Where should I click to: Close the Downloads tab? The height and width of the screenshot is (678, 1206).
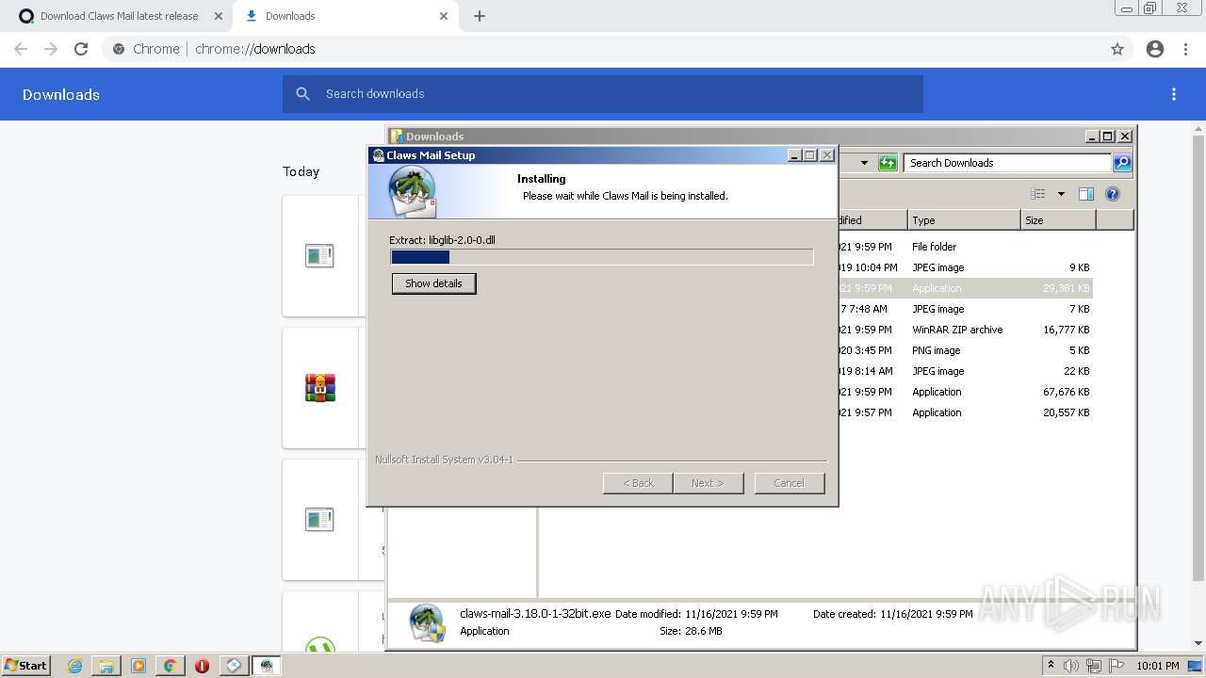tap(444, 16)
